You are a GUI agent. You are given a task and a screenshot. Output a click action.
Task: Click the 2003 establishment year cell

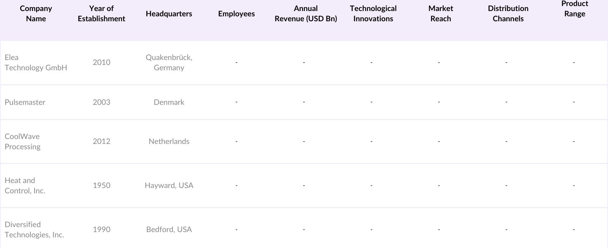click(x=101, y=102)
